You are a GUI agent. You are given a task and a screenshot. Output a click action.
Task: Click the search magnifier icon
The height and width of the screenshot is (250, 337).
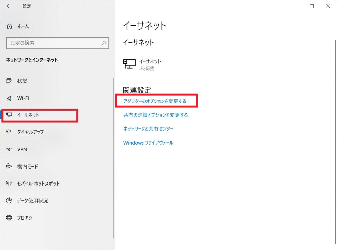point(104,43)
